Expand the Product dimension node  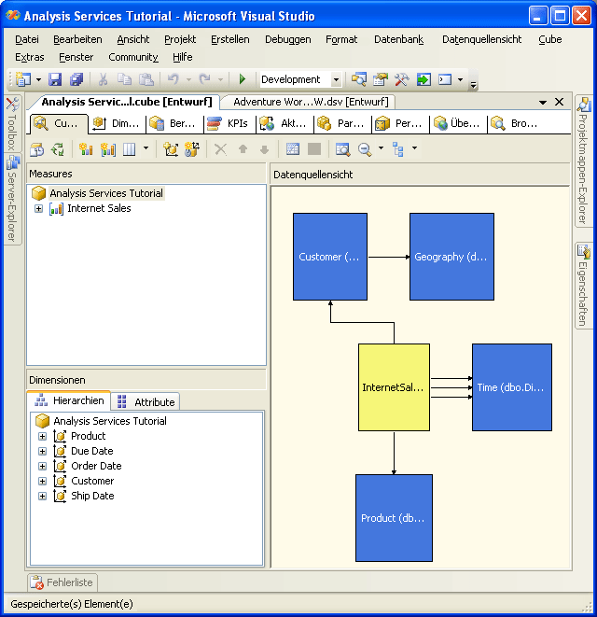pyautogui.click(x=42, y=437)
